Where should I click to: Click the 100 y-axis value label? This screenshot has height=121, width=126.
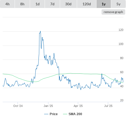click(121, 44)
